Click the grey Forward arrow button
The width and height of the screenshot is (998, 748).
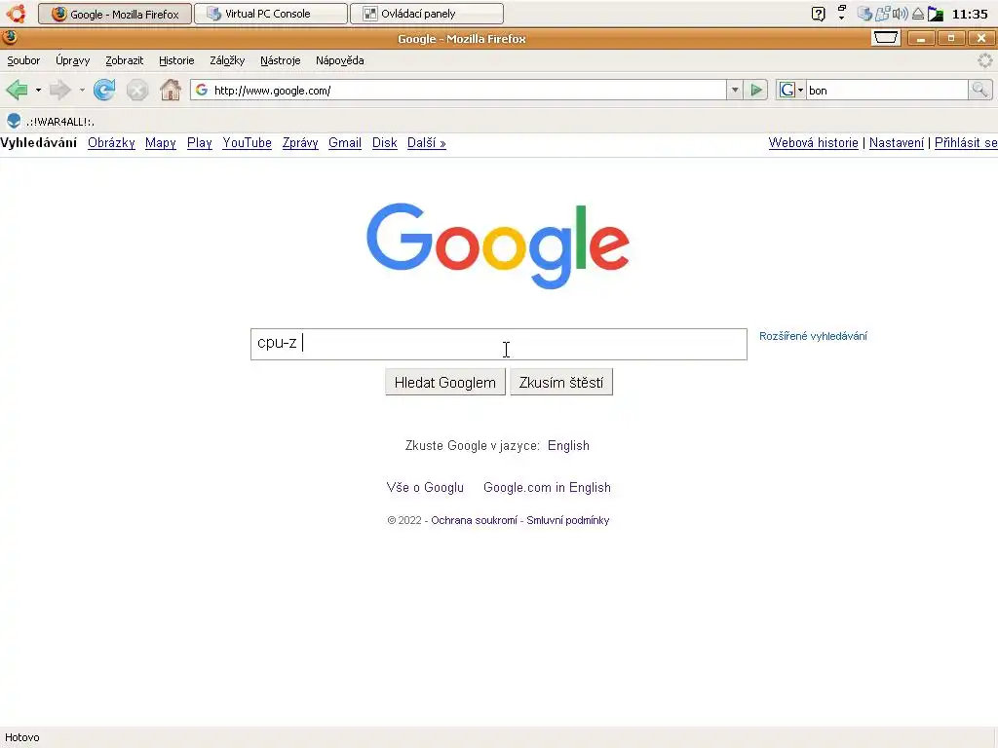[59, 90]
